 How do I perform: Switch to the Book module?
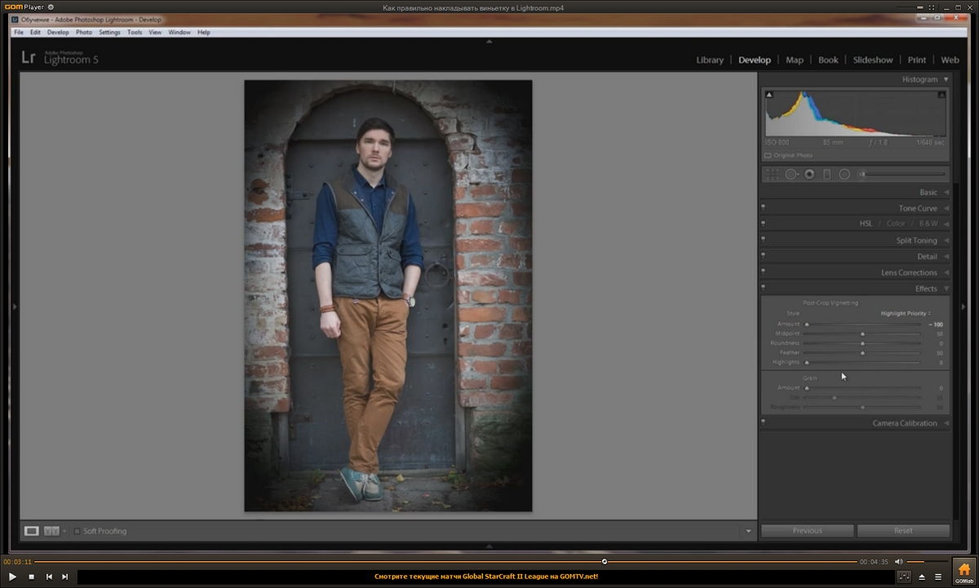[x=828, y=60]
